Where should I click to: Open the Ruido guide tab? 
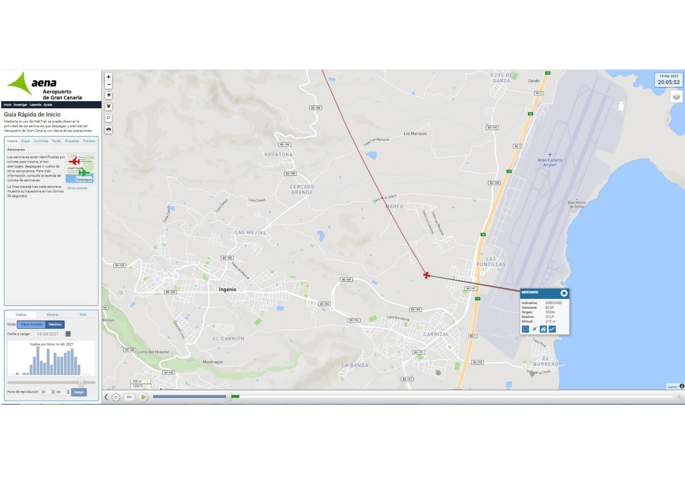[x=57, y=141]
